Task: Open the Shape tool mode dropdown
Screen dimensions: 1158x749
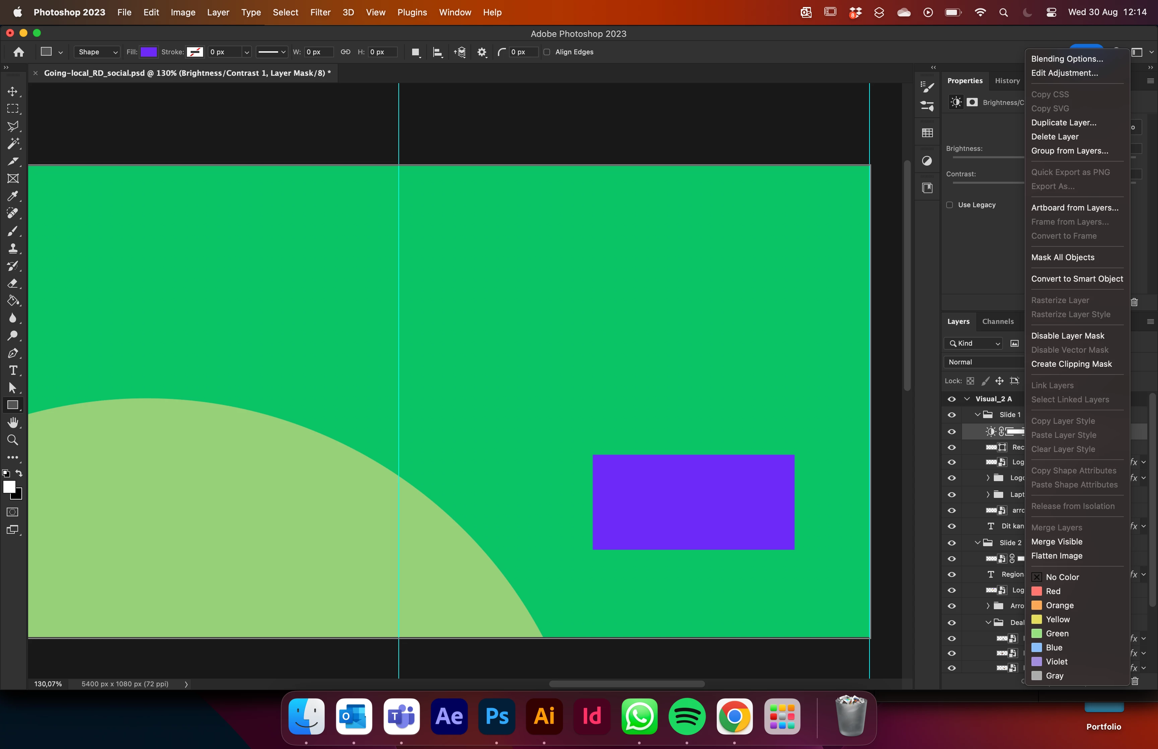Action: click(x=97, y=52)
